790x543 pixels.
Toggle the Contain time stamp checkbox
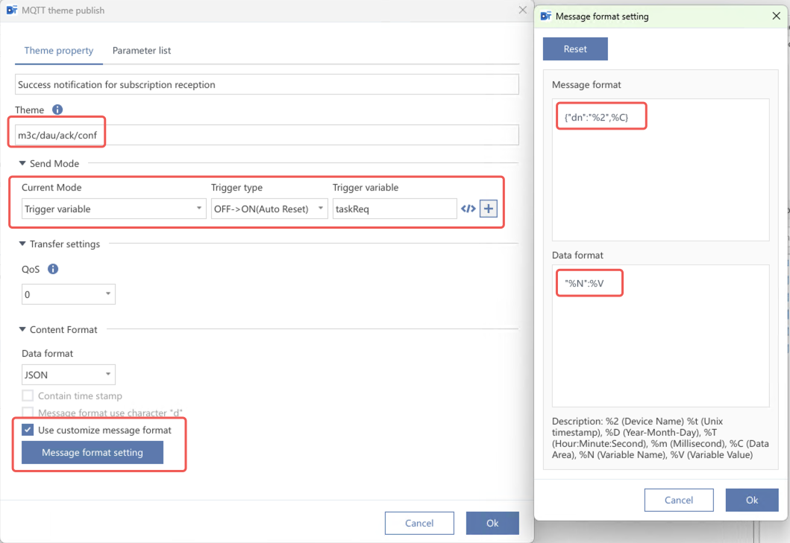pyautogui.click(x=28, y=396)
